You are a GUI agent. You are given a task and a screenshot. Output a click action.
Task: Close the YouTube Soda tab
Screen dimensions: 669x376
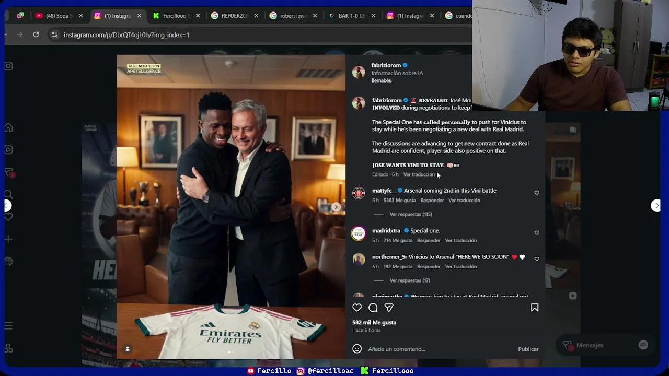click(80, 16)
